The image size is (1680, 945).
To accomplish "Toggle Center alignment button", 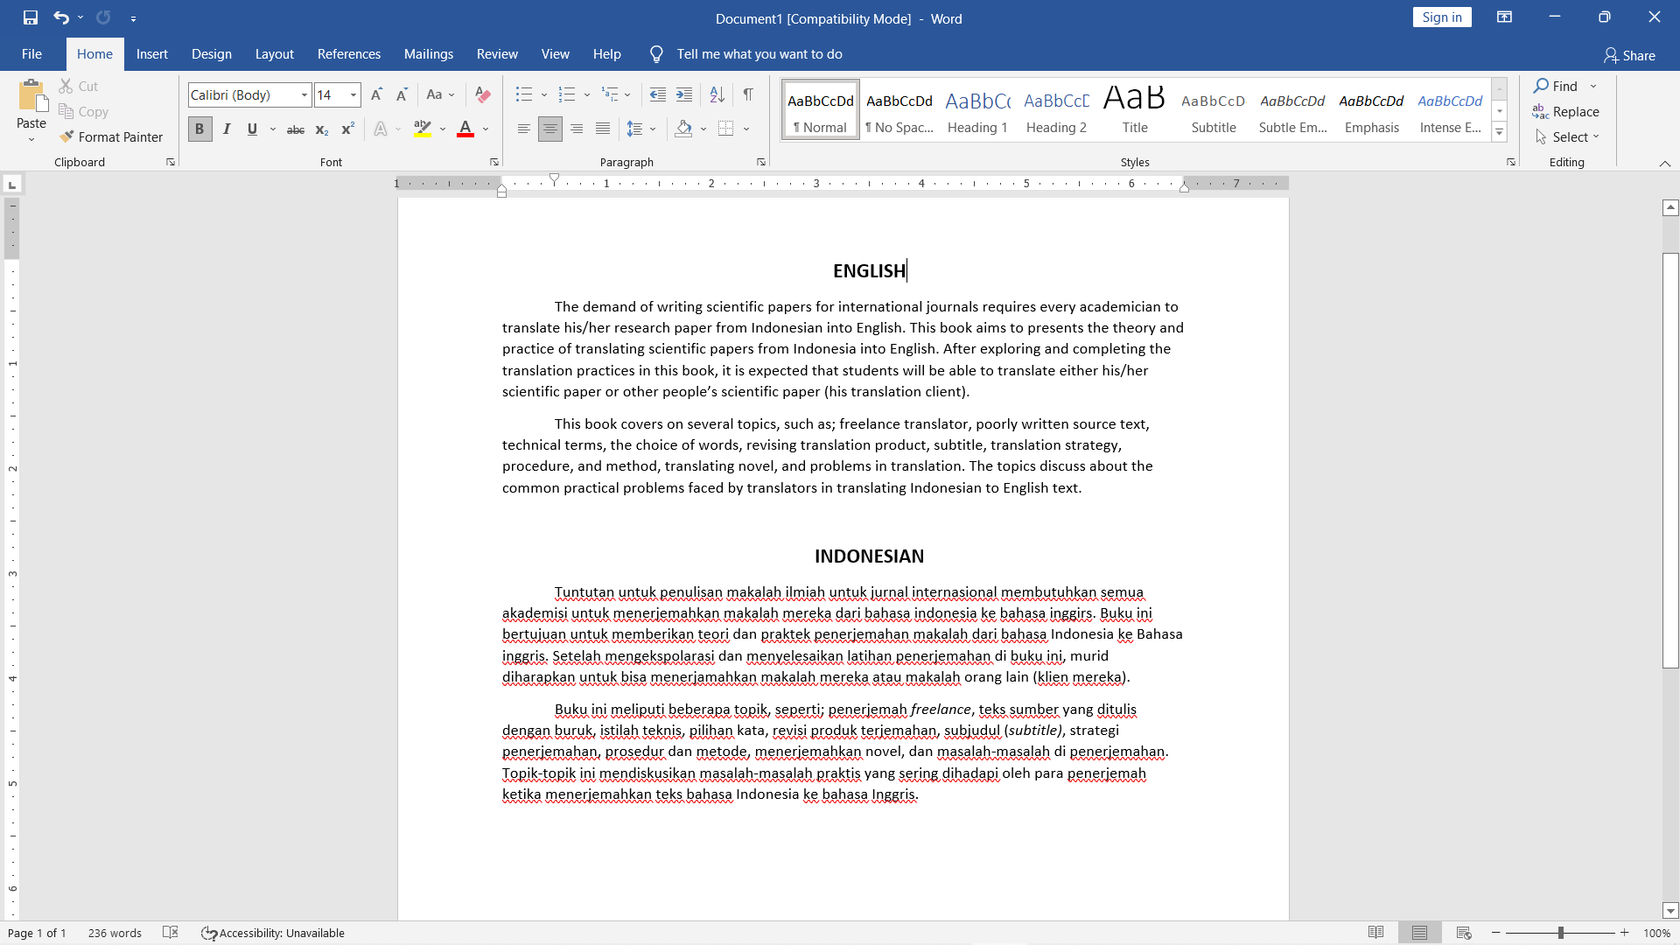I will [x=549, y=129].
